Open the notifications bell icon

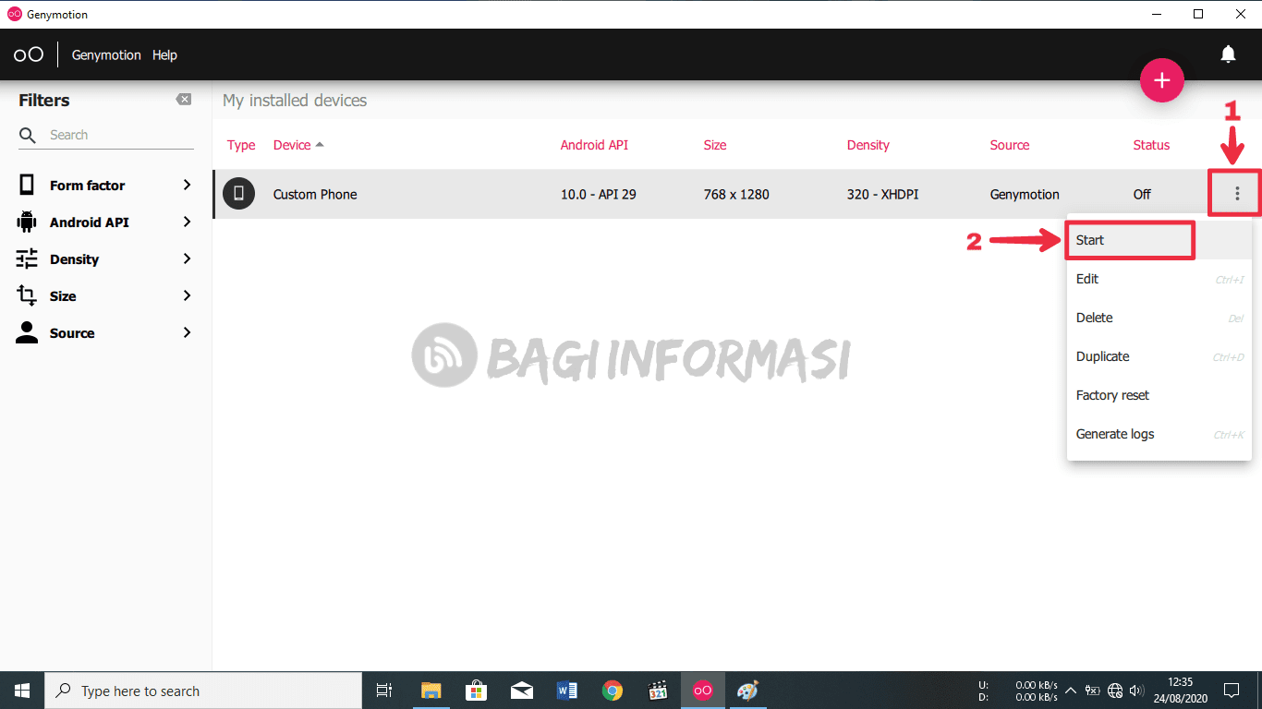[1228, 54]
